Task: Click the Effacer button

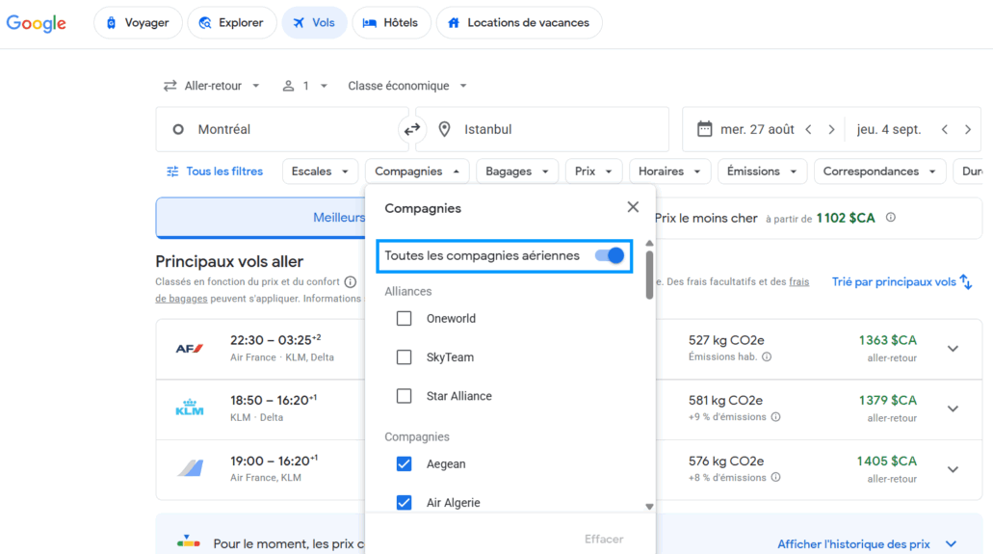Action: (x=604, y=539)
